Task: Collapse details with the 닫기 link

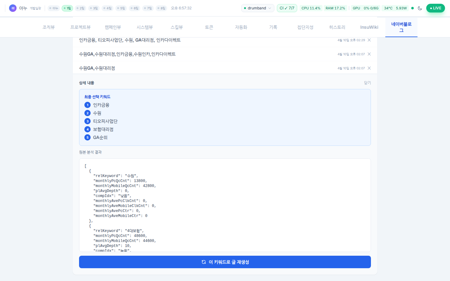Action: click(367, 83)
